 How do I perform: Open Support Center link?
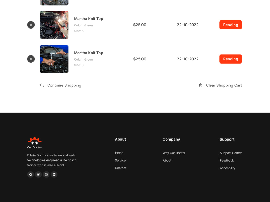pos(231,153)
